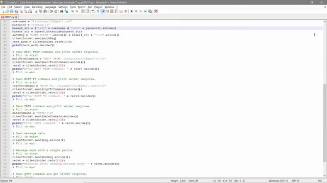
Task: Print the document using toolbar icon
Action: click(x=30, y=11)
